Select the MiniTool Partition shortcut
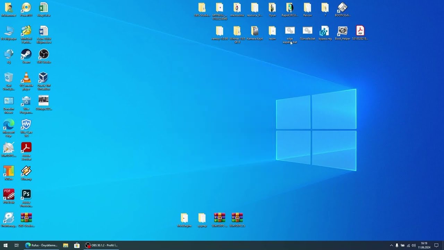This screenshot has width=444, height=250. 26,35
